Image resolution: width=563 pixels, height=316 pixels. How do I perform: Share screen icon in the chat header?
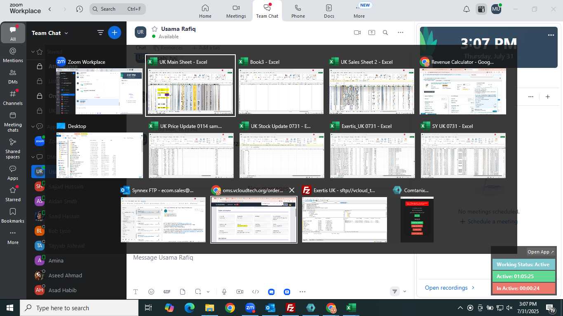click(372, 33)
